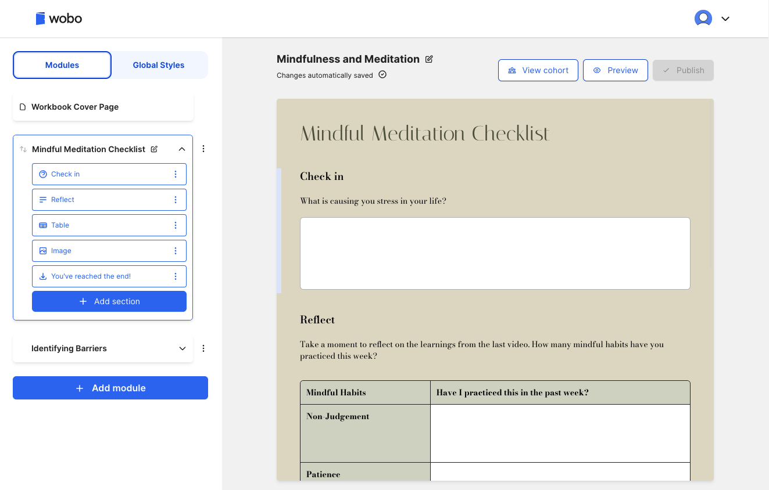769x490 pixels.
Task: Open the Reflect section options
Action: pos(176,200)
